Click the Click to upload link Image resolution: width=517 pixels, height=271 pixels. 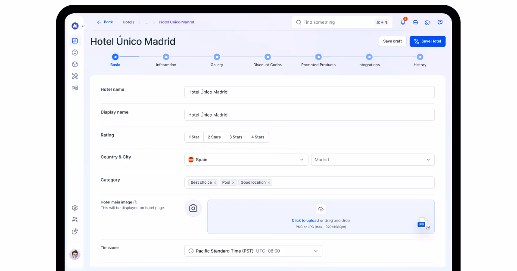coord(305,221)
